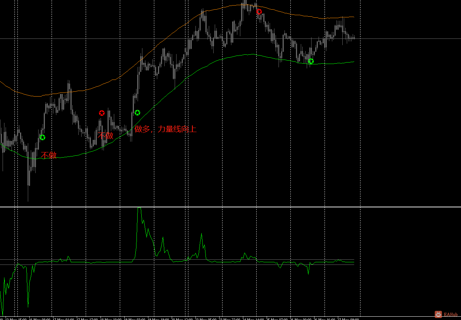Click the red star marker at the price peak
Viewport: 461px width, 320px height.
259,12
